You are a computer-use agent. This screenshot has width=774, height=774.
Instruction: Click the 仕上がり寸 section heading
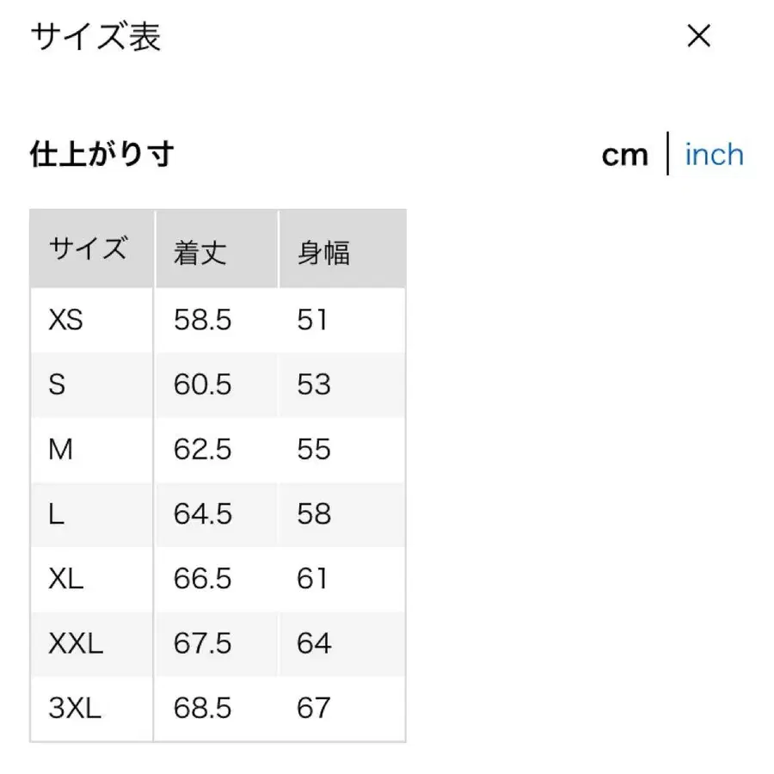tap(103, 155)
